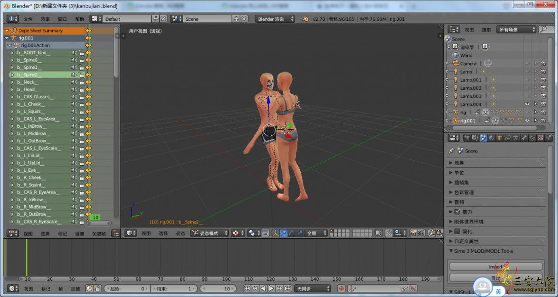
Task: Add a new screen layout next to Default
Action: coord(156,19)
